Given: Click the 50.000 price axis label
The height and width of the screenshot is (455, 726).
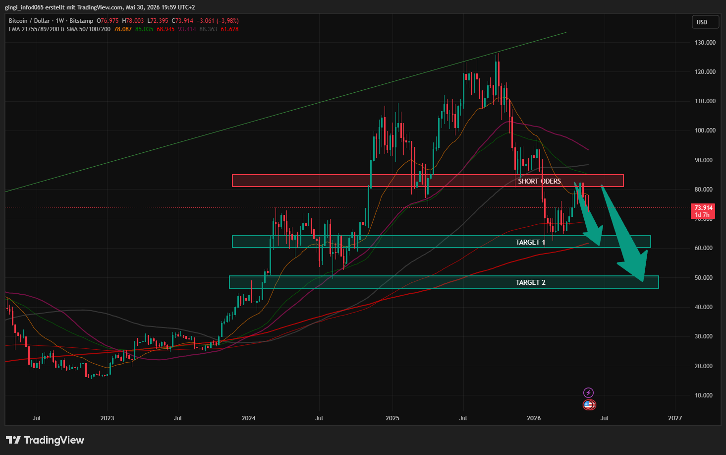Looking at the screenshot, I should coord(704,278).
